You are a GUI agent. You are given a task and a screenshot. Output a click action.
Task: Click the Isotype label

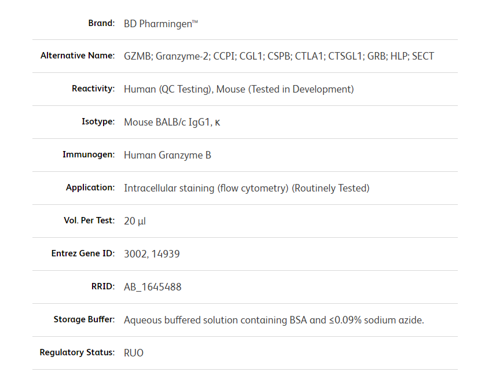coord(98,122)
